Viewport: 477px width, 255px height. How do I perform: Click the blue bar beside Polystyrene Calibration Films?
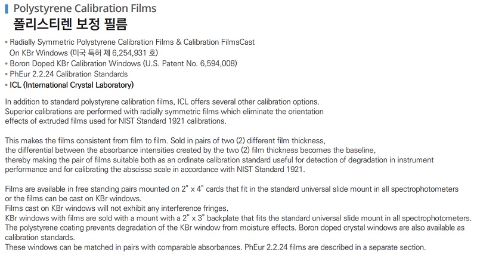point(6,8)
